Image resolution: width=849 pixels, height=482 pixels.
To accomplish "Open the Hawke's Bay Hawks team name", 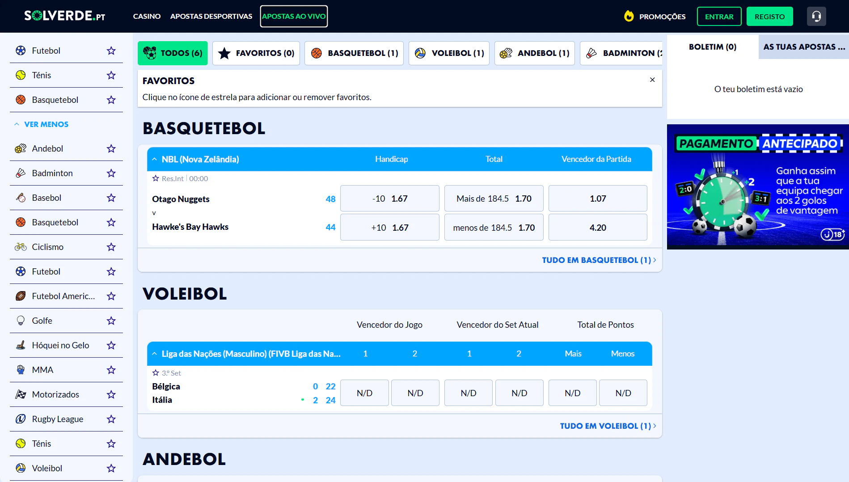I will pos(190,227).
